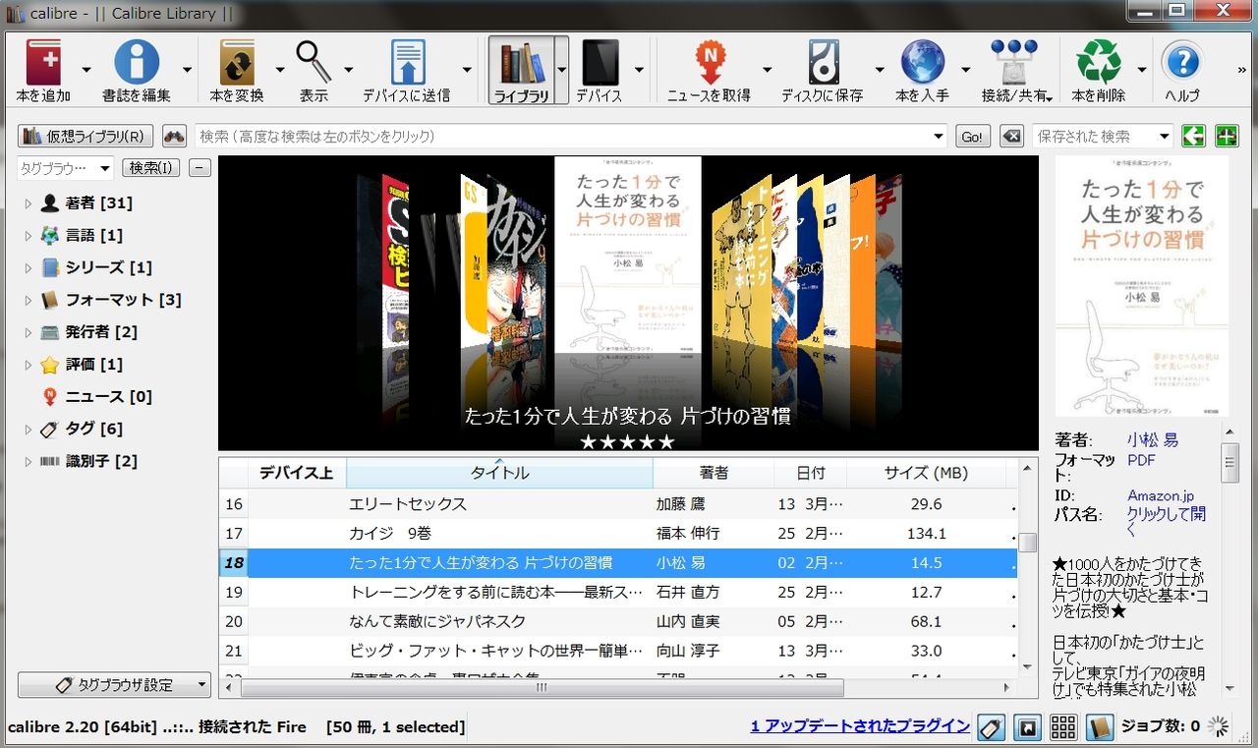The height and width of the screenshot is (748, 1258).
Task: Sort by the サイズ (MB) column header
Action: tap(926, 473)
